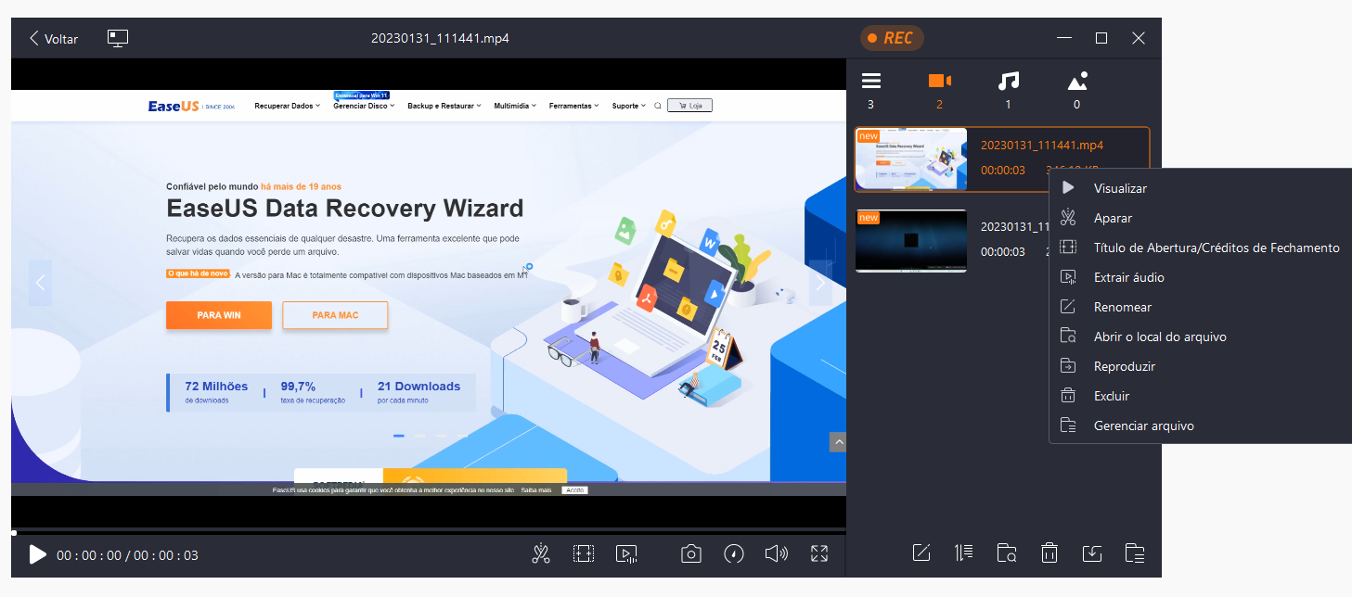Click manage files icon in bottom toolbar
Image resolution: width=1352 pixels, height=597 pixels.
click(1134, 553)
